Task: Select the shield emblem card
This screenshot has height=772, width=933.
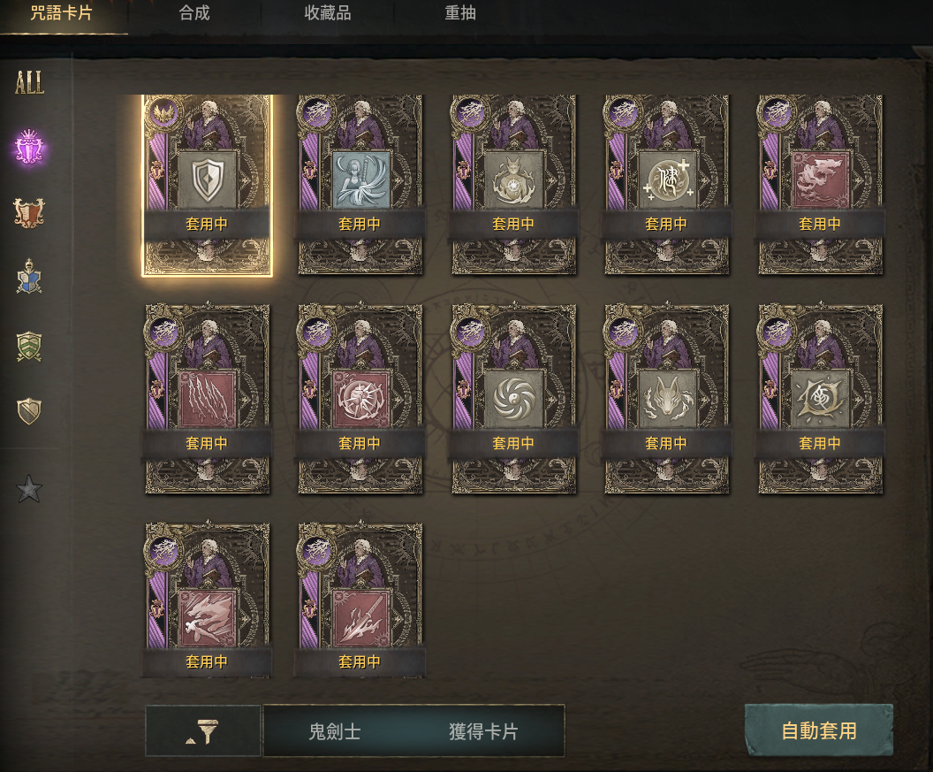Action: (207, 185)
